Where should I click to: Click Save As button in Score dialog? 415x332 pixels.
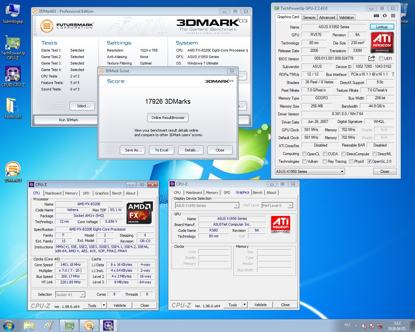pos(133,150)
